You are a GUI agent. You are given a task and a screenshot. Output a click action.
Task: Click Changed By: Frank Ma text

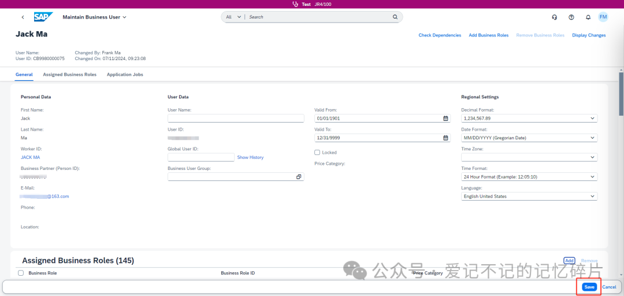tap(98, 53)
